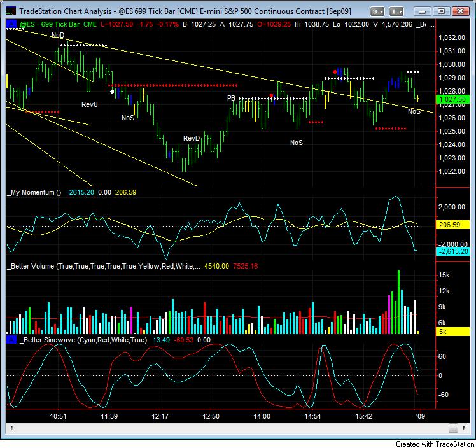Open the I interval link dropdown
This screenshot has width=476, height=448.
point(396,11)
